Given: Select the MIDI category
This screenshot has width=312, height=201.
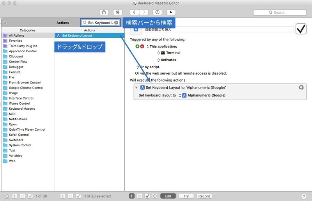Looking at the screenshot, I should tap(28, 114).
